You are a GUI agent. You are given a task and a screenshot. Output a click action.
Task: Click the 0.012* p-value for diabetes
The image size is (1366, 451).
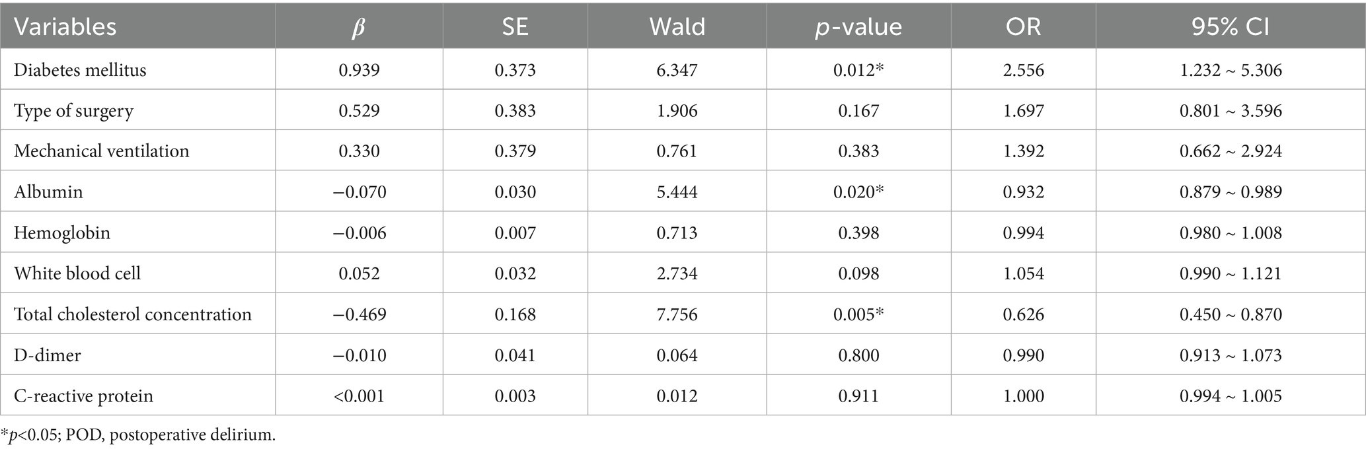click(x=858, y=70)
